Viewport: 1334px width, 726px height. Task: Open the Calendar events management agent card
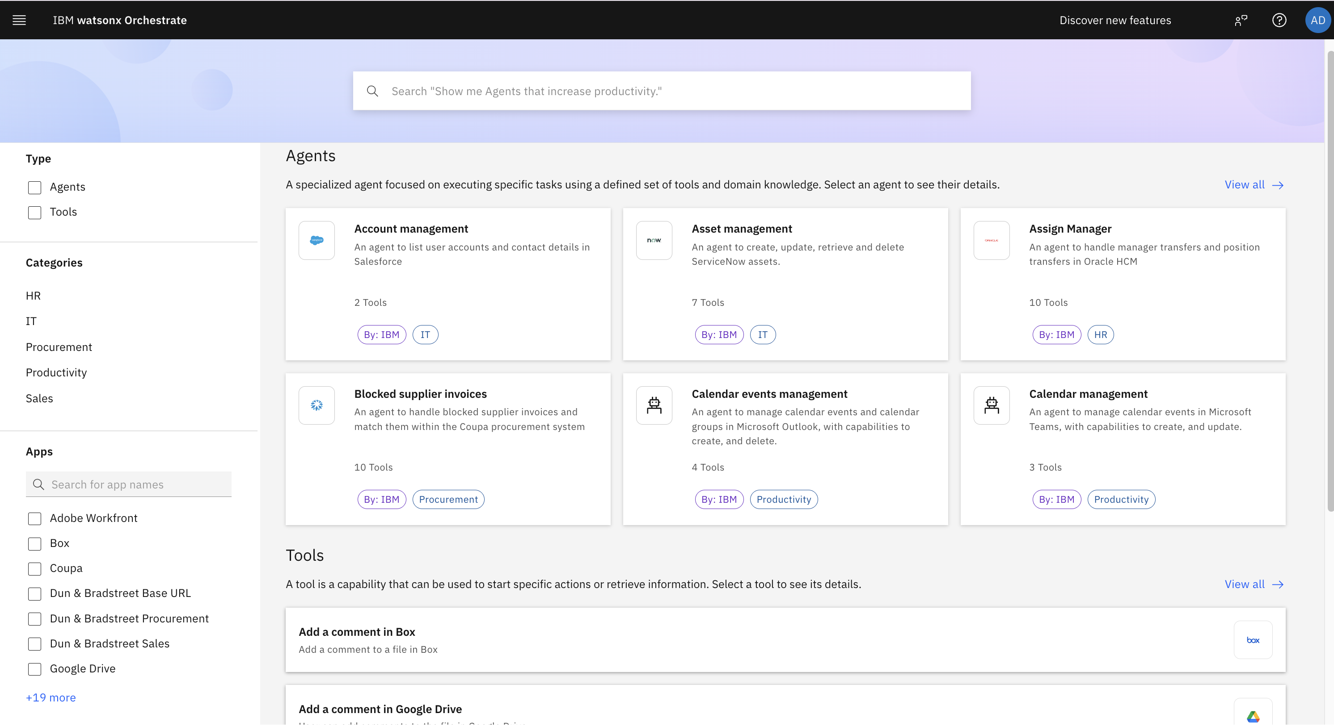(785, 449)
